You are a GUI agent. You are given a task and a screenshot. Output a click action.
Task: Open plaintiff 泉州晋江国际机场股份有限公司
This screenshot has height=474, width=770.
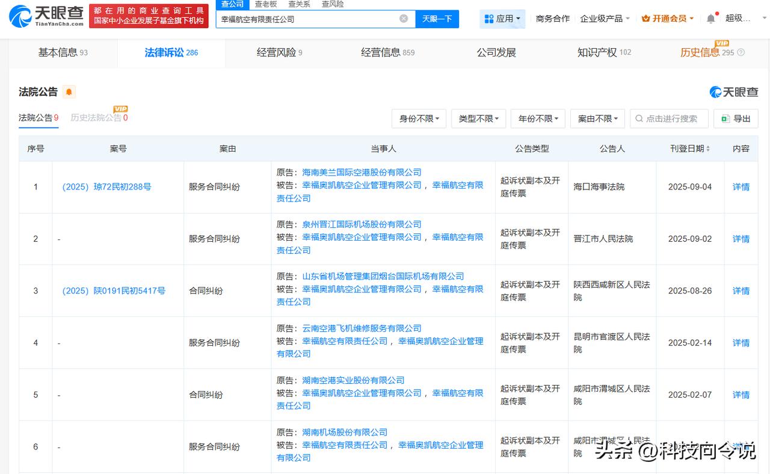362,224
